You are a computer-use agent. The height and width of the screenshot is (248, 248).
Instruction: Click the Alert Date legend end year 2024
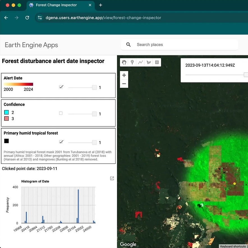click(x=28, y=89)
